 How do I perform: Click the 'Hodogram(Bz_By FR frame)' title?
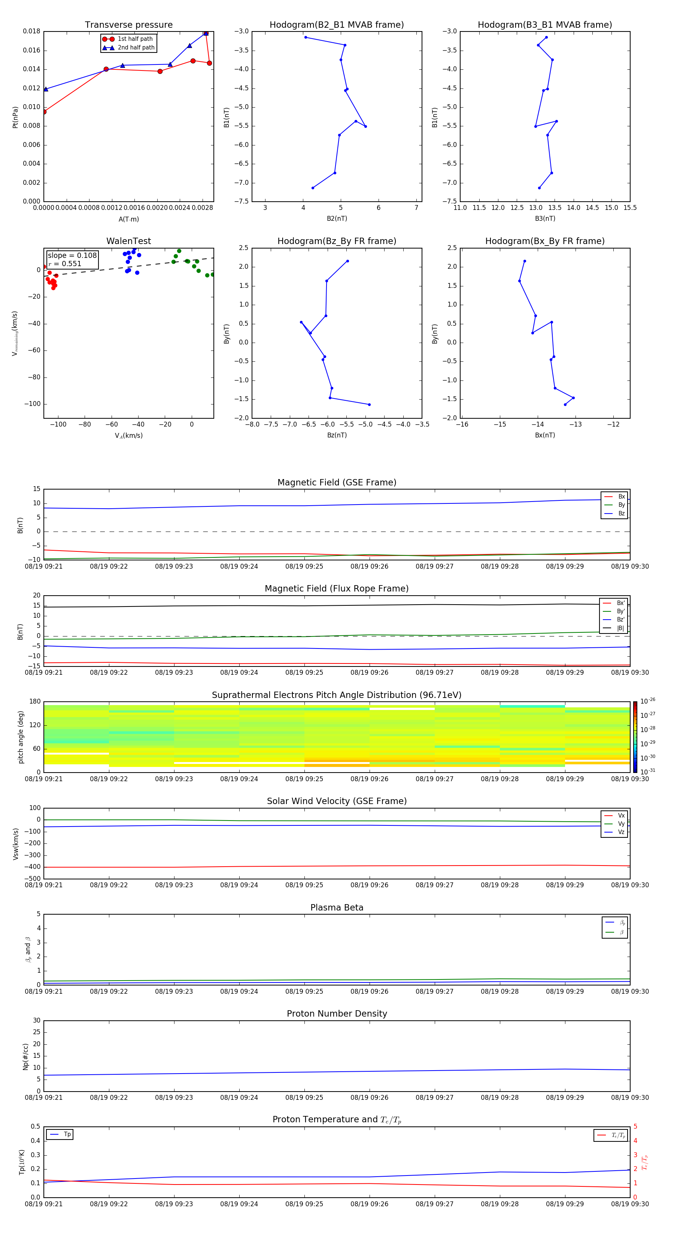[x=337, y=241]
